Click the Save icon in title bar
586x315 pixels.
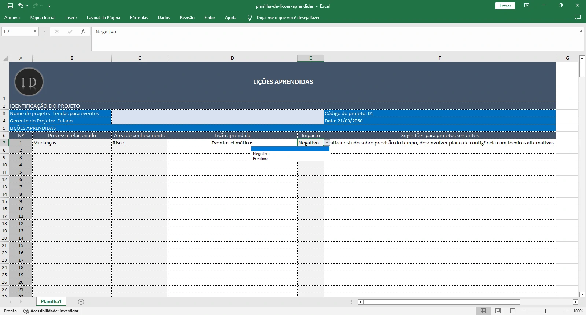(x=10, y=6)
